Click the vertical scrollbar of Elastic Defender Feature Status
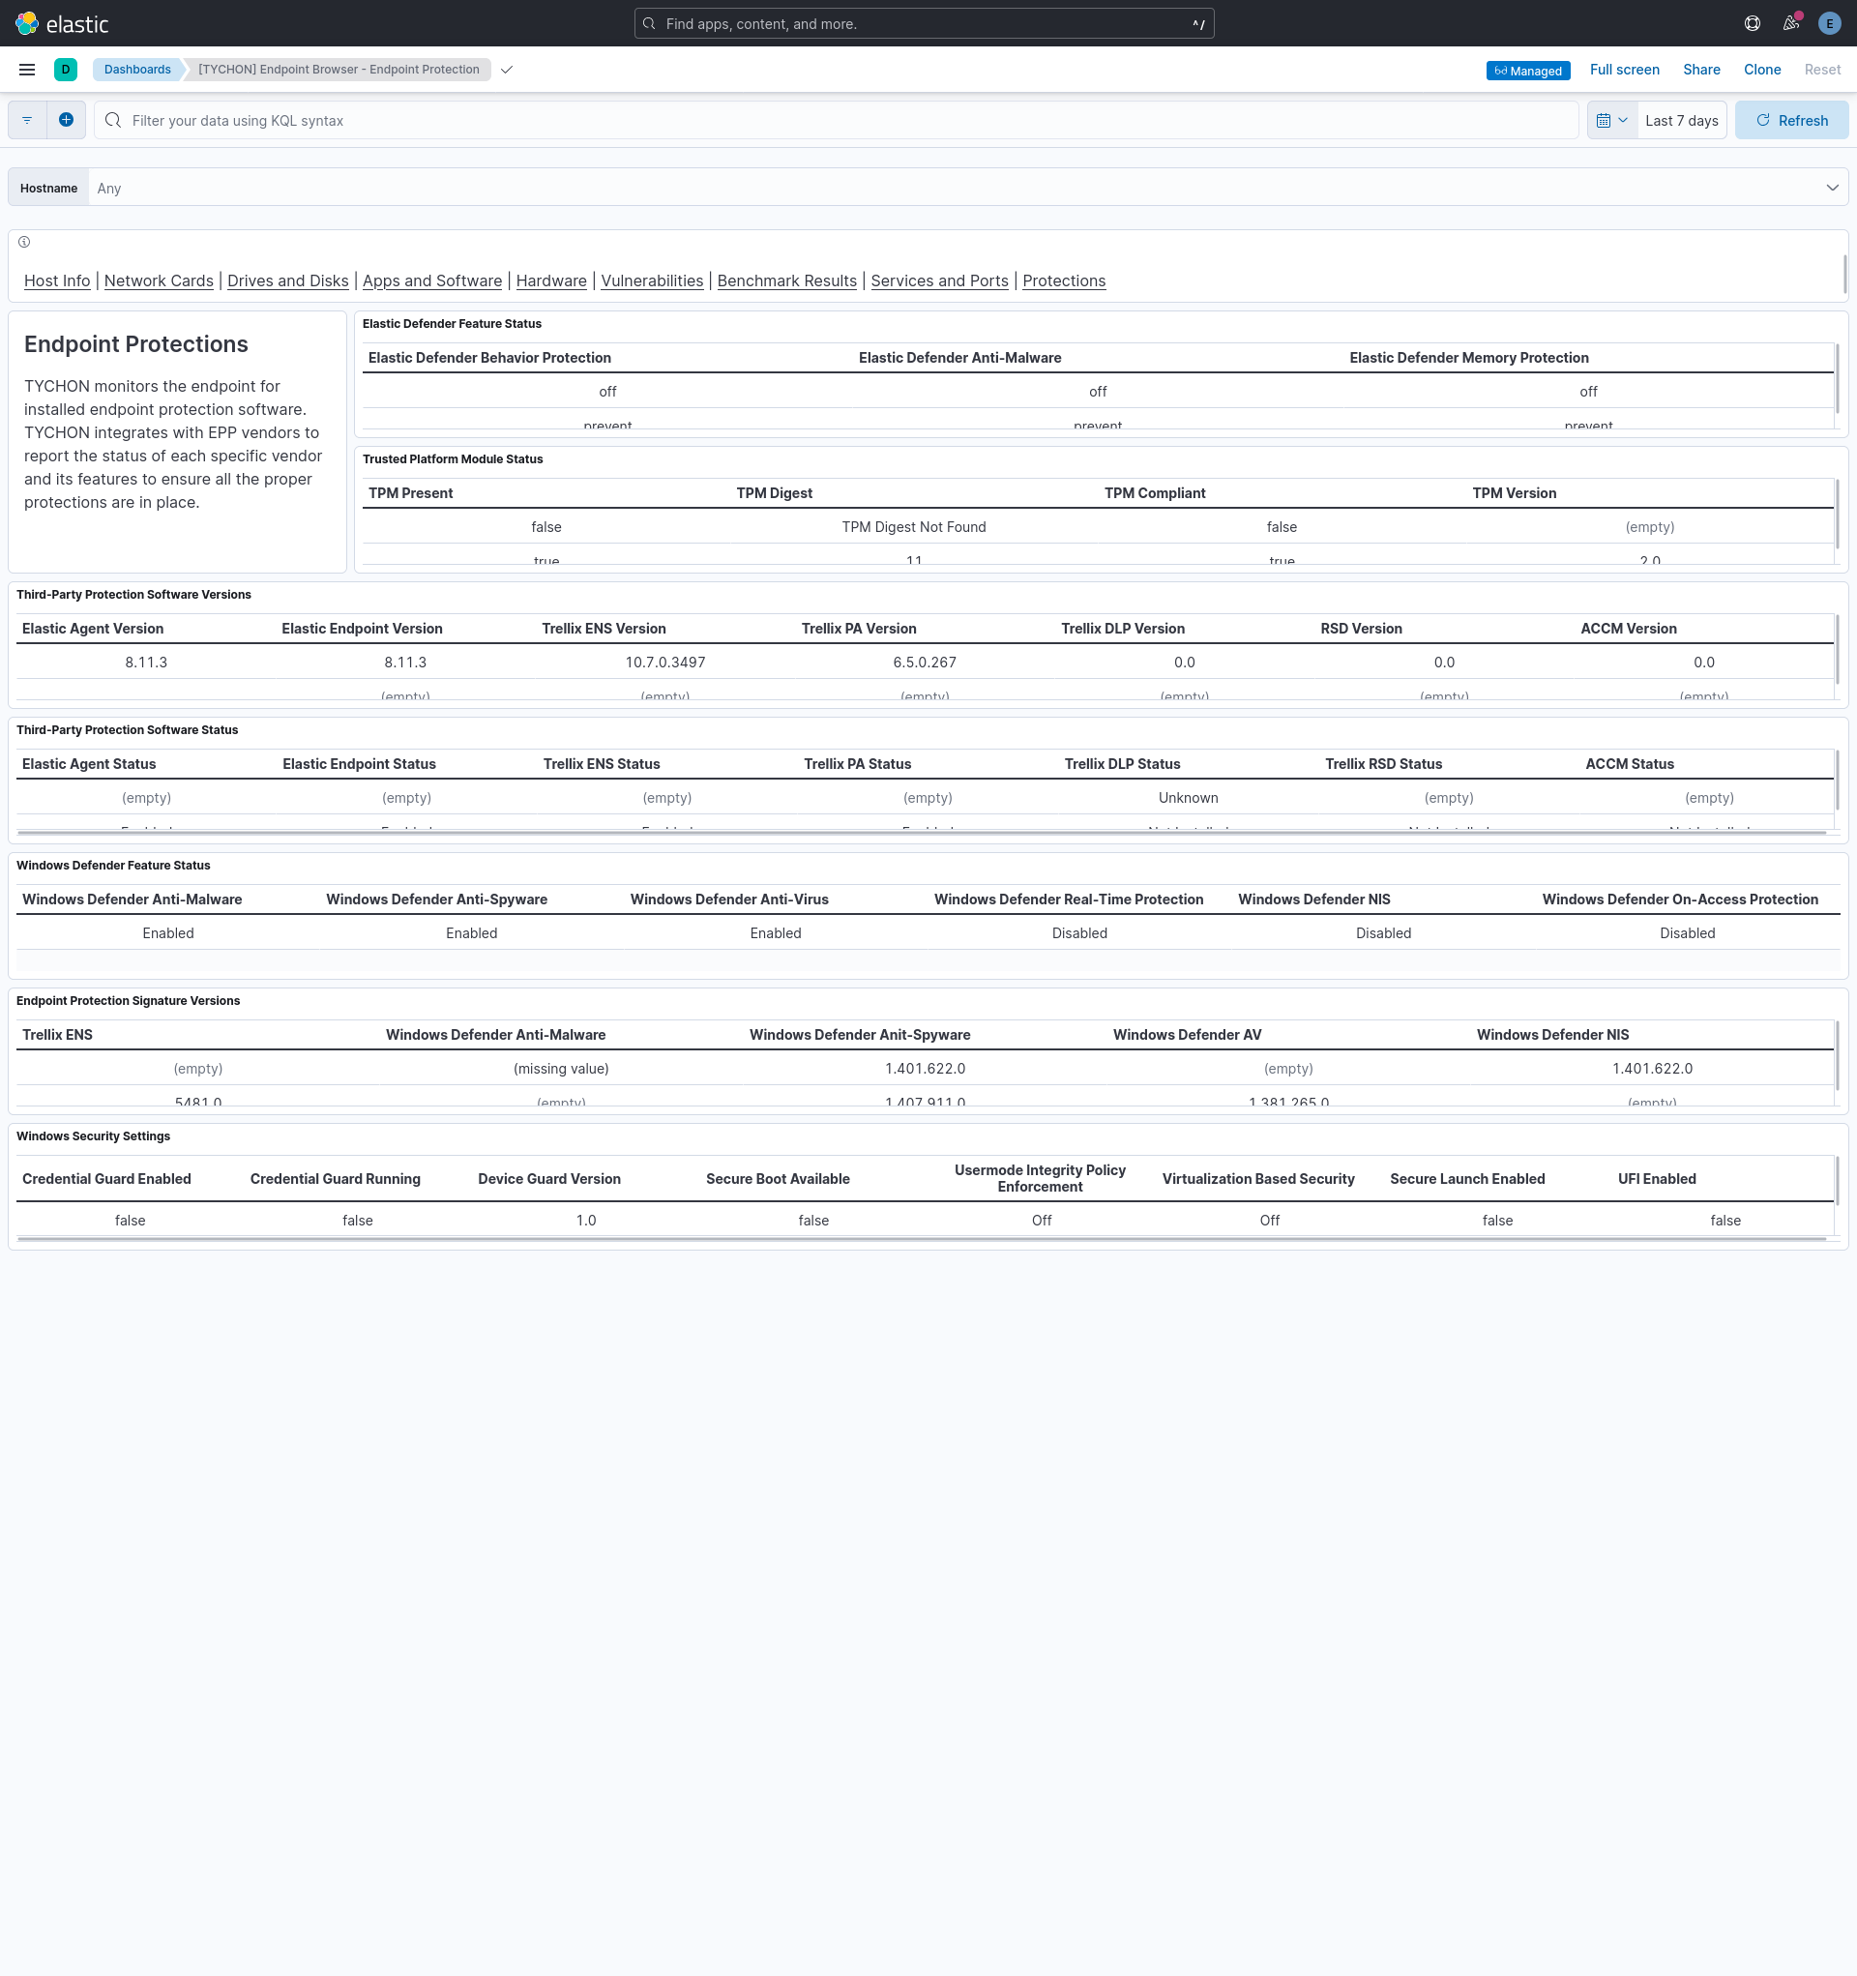 (1837, 379)
